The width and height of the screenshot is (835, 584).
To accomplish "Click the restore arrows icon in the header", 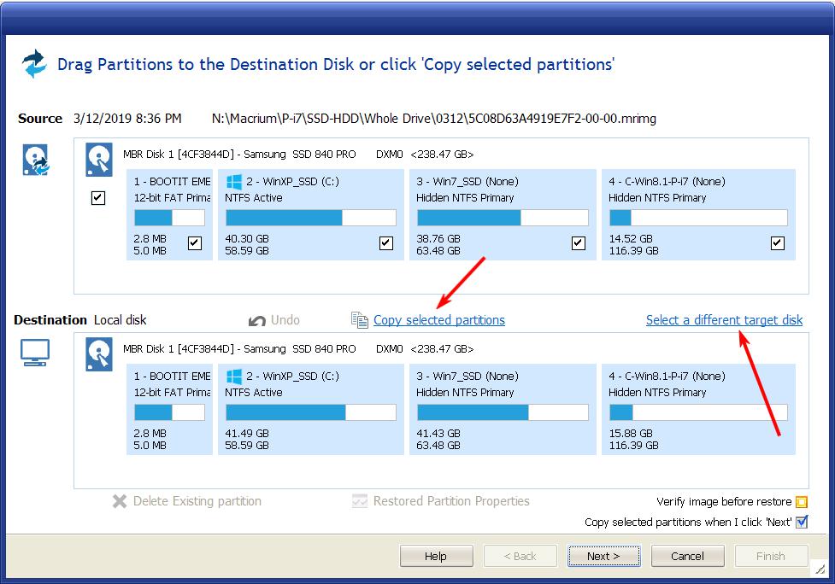I will (x=34, y=64).
